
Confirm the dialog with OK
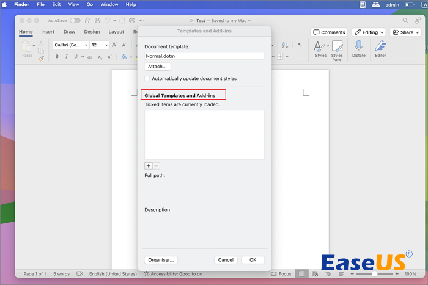tap(253, 260)
